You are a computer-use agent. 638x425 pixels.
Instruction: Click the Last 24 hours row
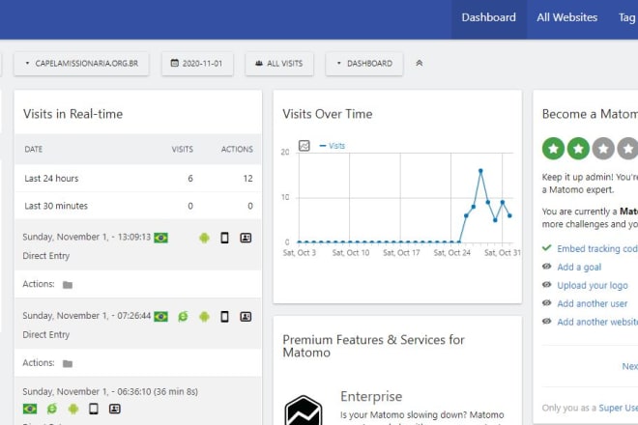point(138,178)
